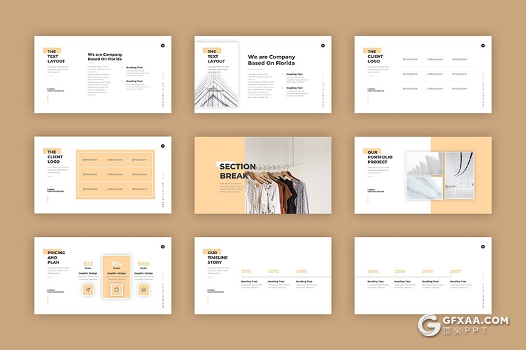526x350 pixels.
Task: Click the 'Our Portfolio Project' title
Action: click(380, 158)
